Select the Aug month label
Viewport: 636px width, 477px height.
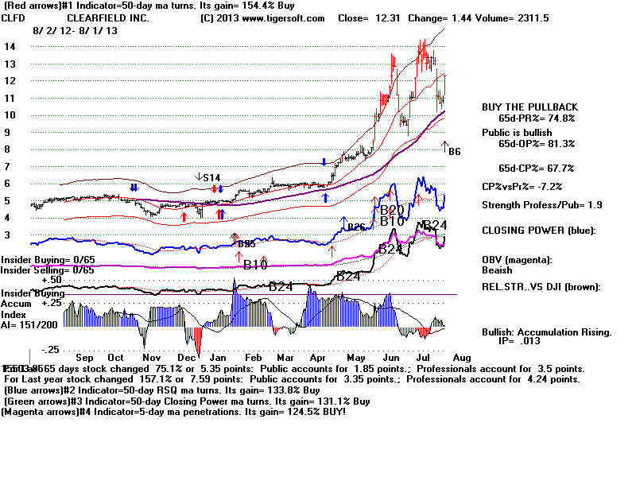click(x=462, y=358)
